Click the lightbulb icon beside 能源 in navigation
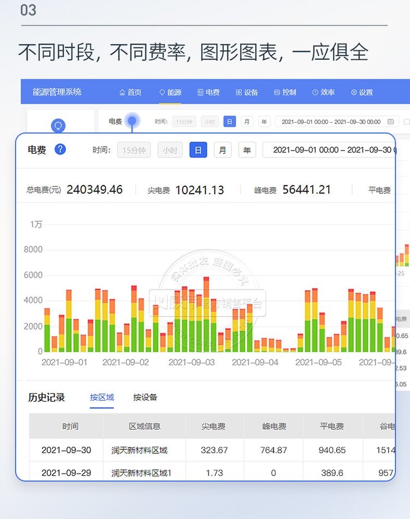The height and width of the screenshot is (519, 410). (162, 93)
